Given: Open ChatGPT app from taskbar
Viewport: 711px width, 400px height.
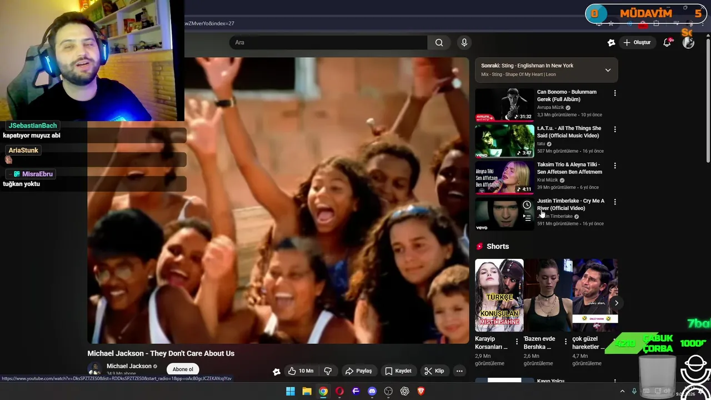Looking at the screenshot, I should tap(405, 391).
